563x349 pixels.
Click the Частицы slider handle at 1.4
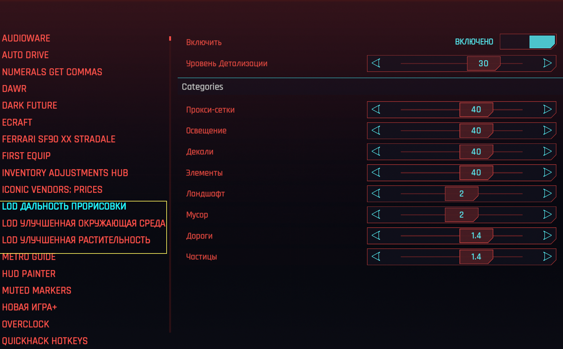pyautogui.click(x=476, y=257)
